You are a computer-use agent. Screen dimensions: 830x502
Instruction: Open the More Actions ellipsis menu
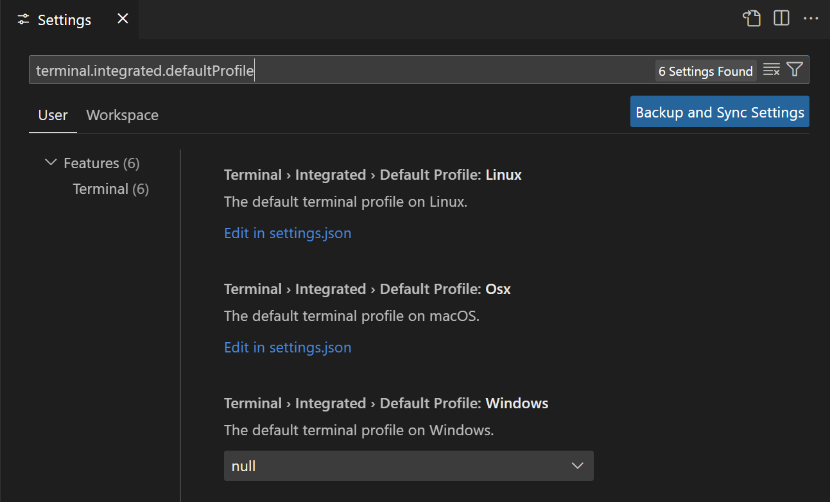pyautogui.click(x=810, y=19)
